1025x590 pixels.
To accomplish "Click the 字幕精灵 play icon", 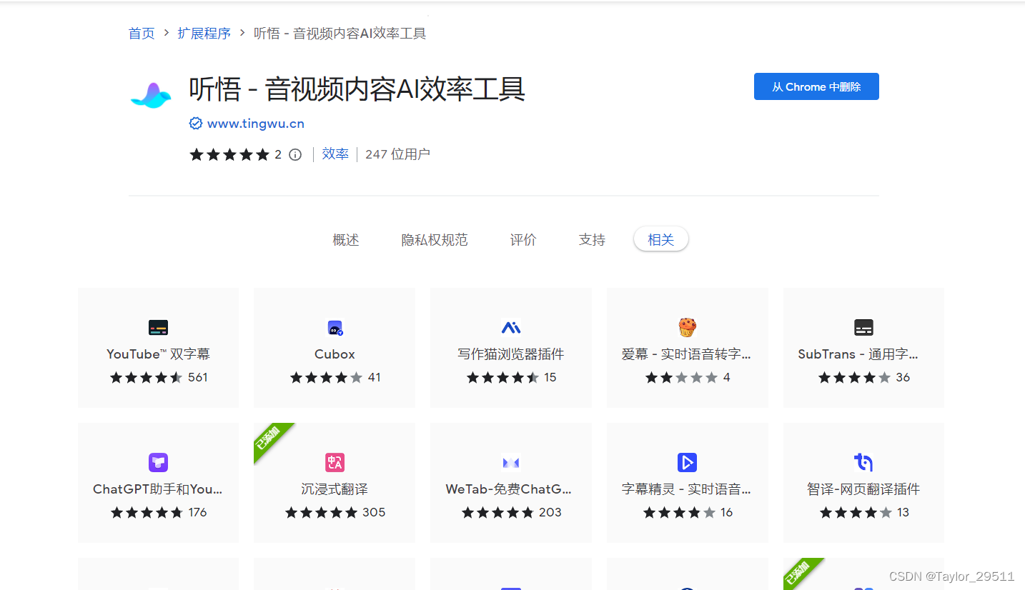I will 687,462.
